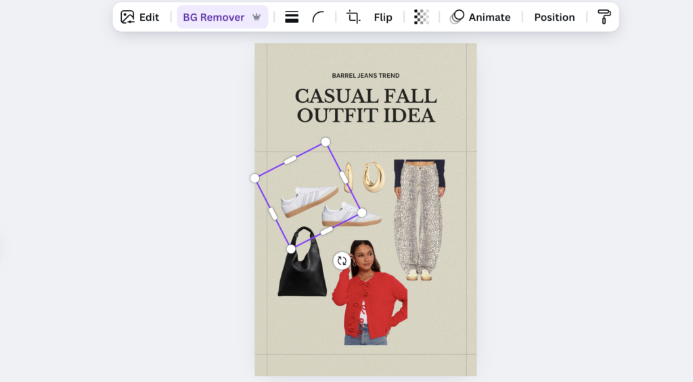This screenshot has height=382, width=693.
Task: Select the Crop tool icon
Action: (353, 17)
